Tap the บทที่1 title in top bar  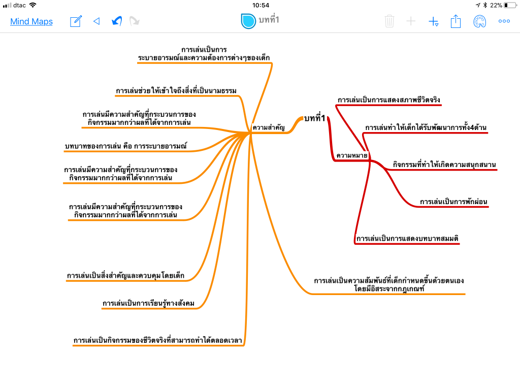coord(269,20)
